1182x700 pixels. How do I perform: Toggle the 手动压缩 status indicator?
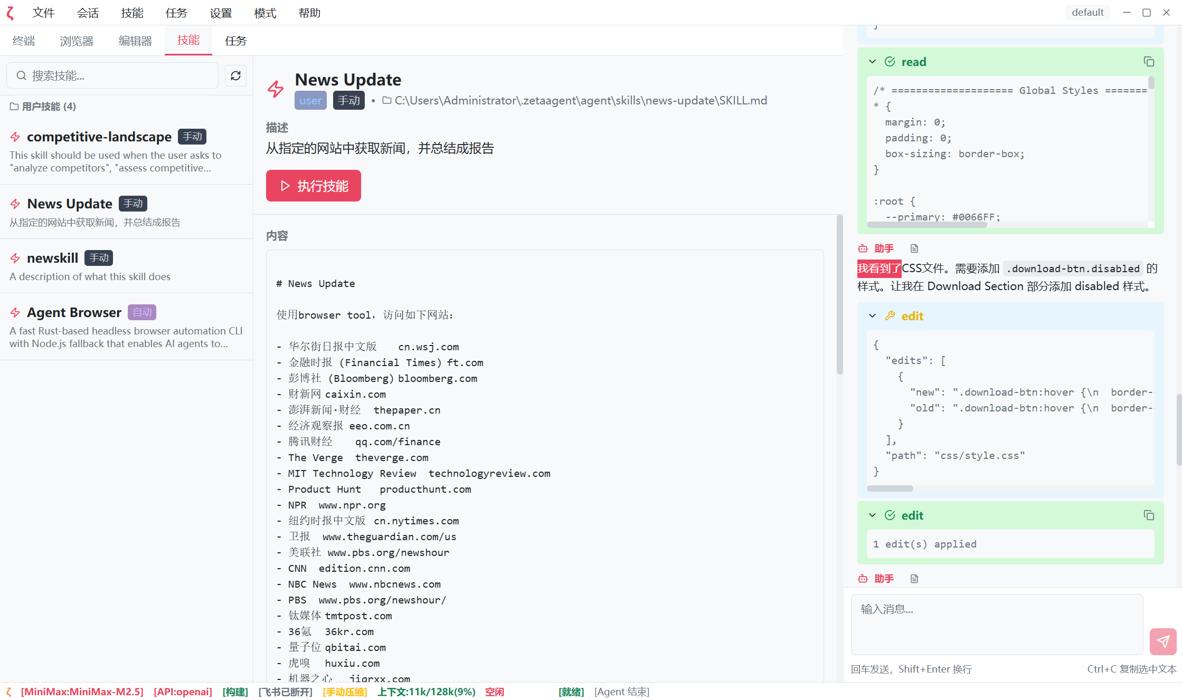[345, 692]
